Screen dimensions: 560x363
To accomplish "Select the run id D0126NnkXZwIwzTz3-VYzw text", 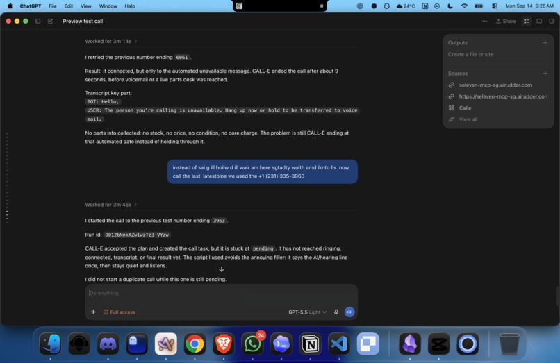I will (137, 235).
